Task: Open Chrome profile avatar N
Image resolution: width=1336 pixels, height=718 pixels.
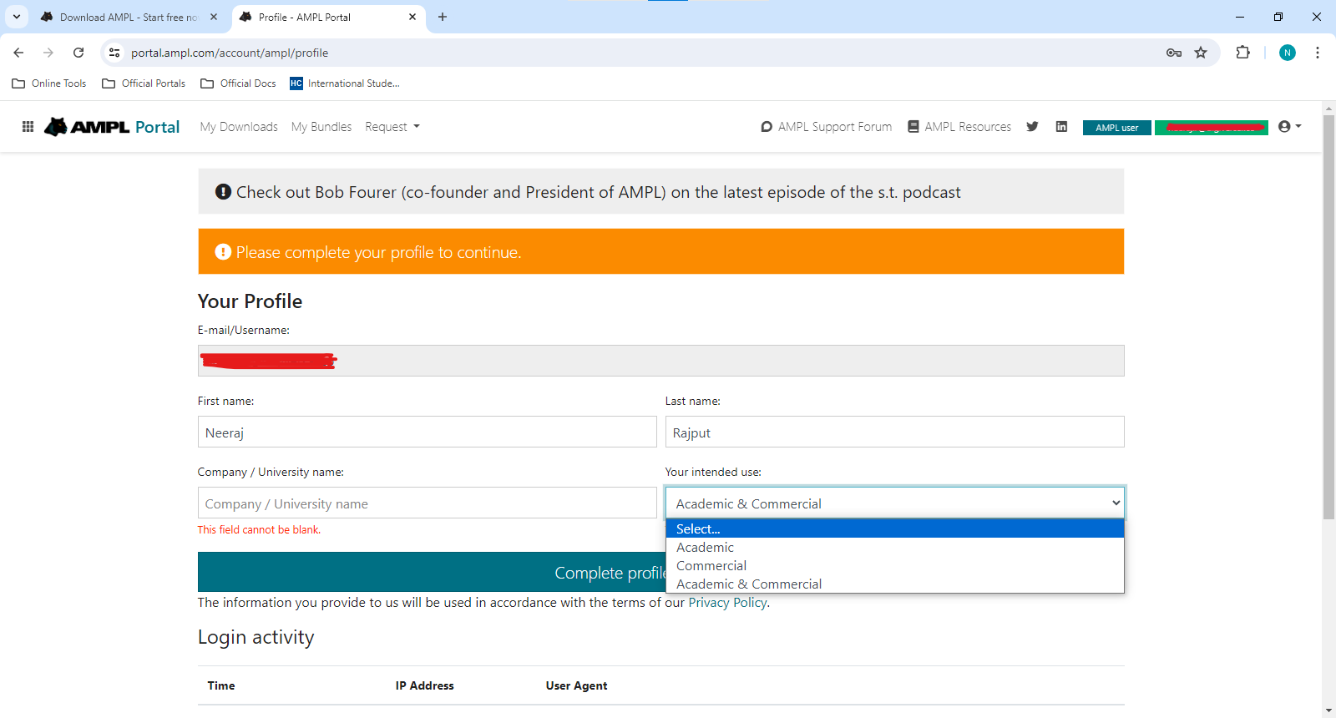Action: click(x=1288, y=53)
